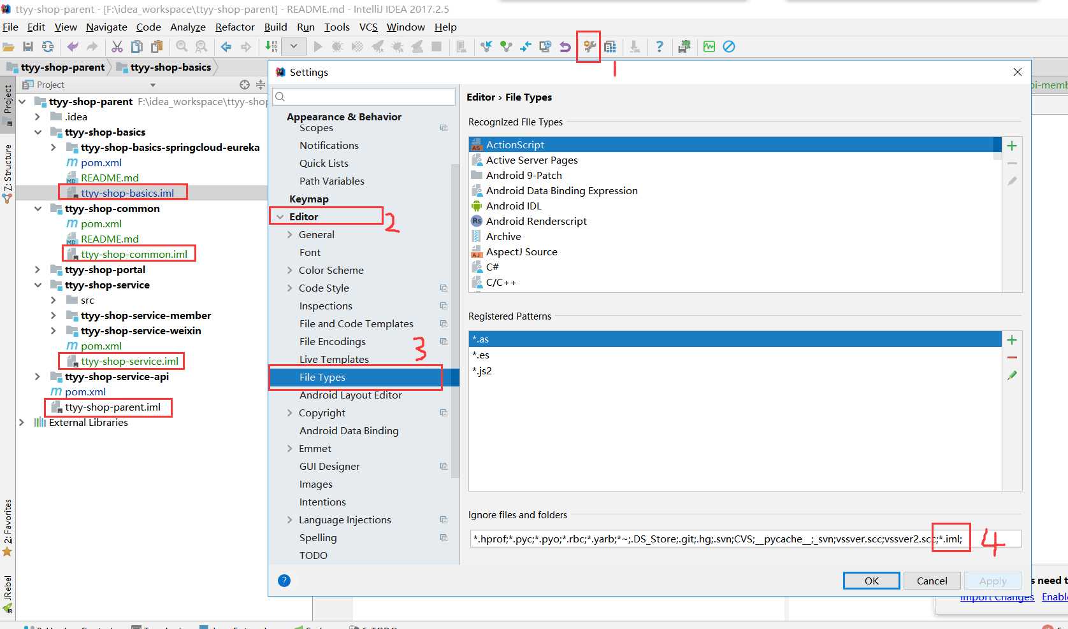Open the run configuration dropdown

294,46
